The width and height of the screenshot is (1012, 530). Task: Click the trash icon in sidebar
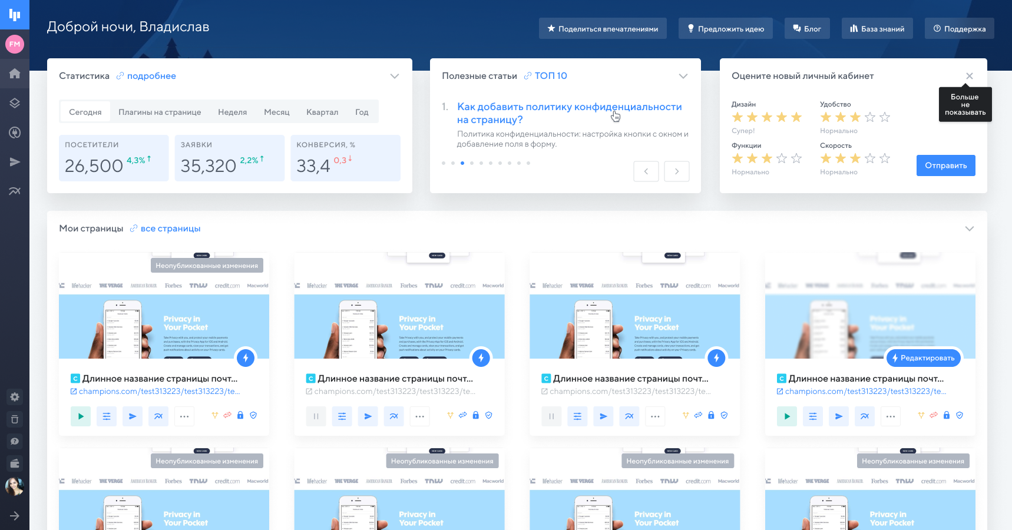coord(15,419)
